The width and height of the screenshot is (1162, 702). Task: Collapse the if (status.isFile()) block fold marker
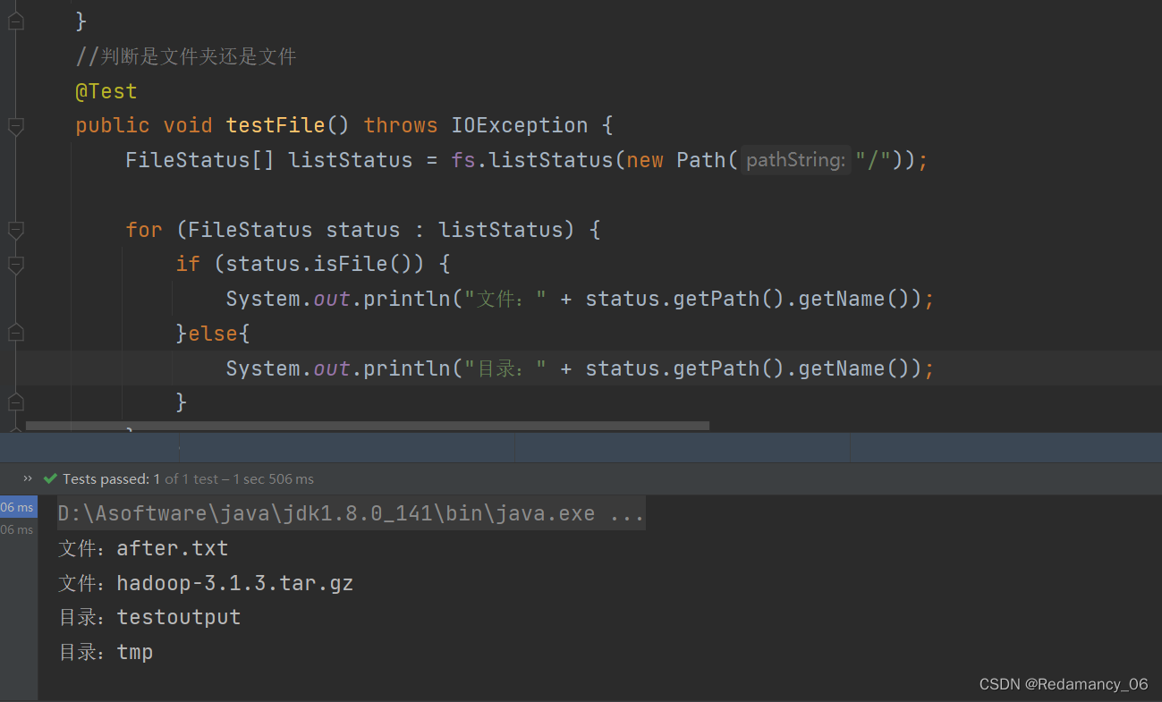tap(15, 265)
